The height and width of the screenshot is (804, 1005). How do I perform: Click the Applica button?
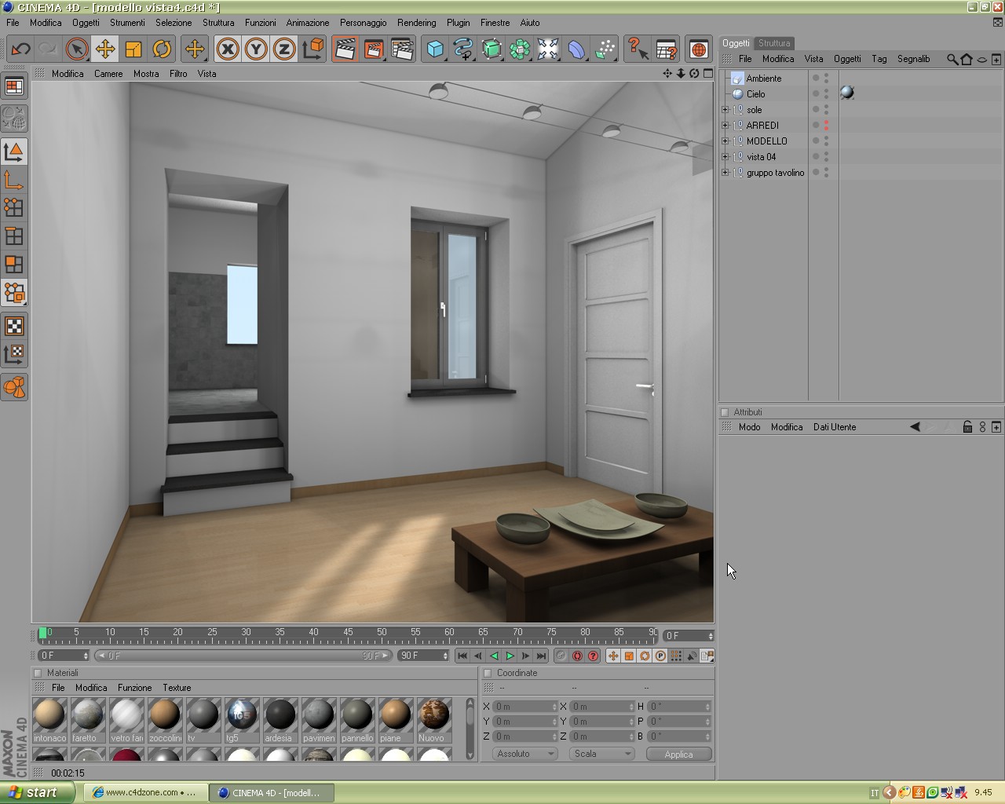678,754
